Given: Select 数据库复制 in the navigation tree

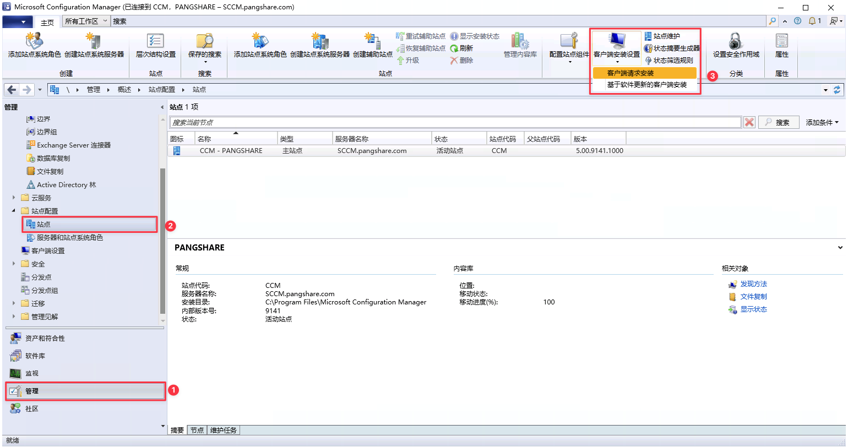Looking at the screenshot, I should click(48, 158).
